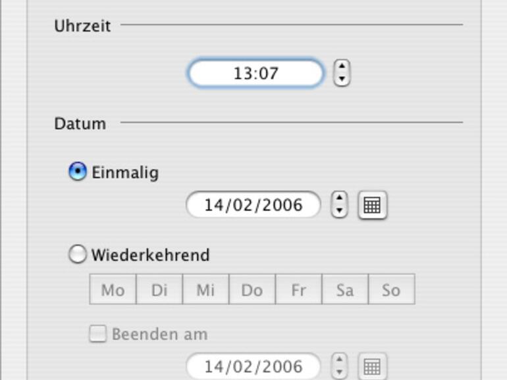Click the Einmalig date field 14/02/2006
The height and width of the screenshot is (380, 507).
tap(254, 205)
